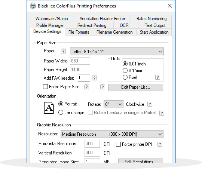The width and height of the screenshot is (202, 169).
Task: Open the Bates Numbering tab
Action: click(151, 19)
